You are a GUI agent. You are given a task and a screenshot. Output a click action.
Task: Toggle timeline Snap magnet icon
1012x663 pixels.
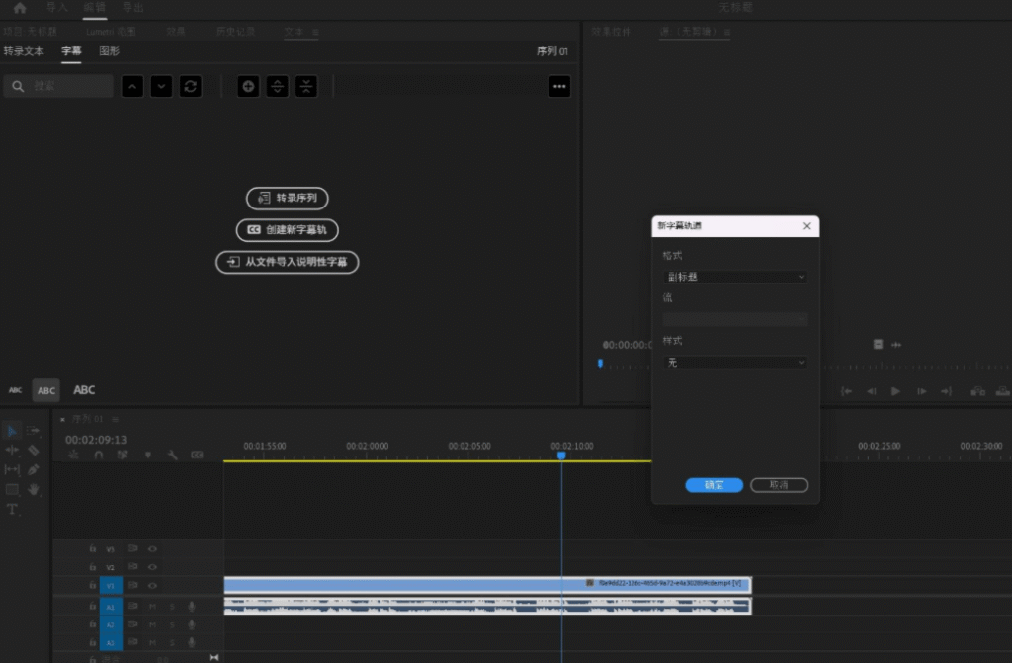(98, 456)
